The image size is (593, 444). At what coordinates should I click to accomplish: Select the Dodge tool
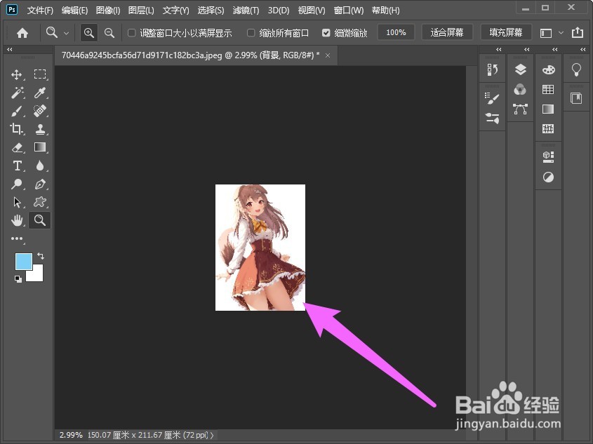click(17, 184)
